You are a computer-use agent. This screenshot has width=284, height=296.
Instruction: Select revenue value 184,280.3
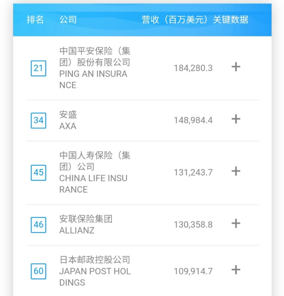tap(193, 68)
